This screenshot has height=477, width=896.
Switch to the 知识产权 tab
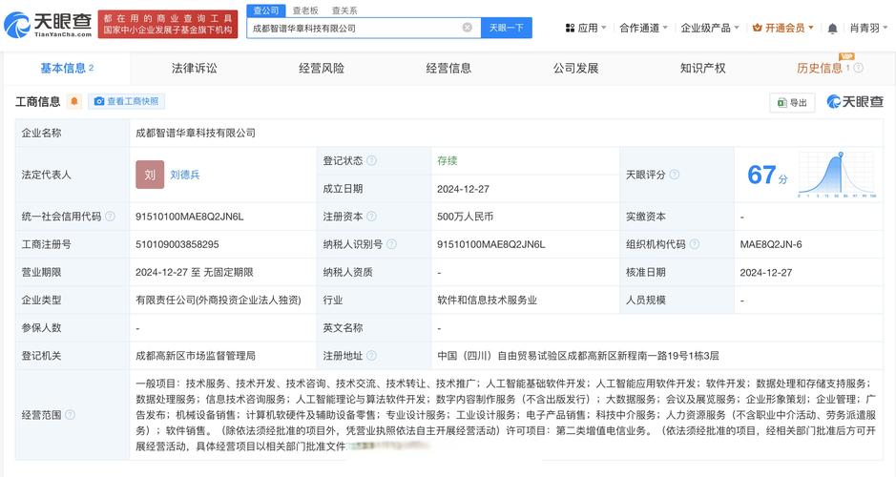(703, 68)
